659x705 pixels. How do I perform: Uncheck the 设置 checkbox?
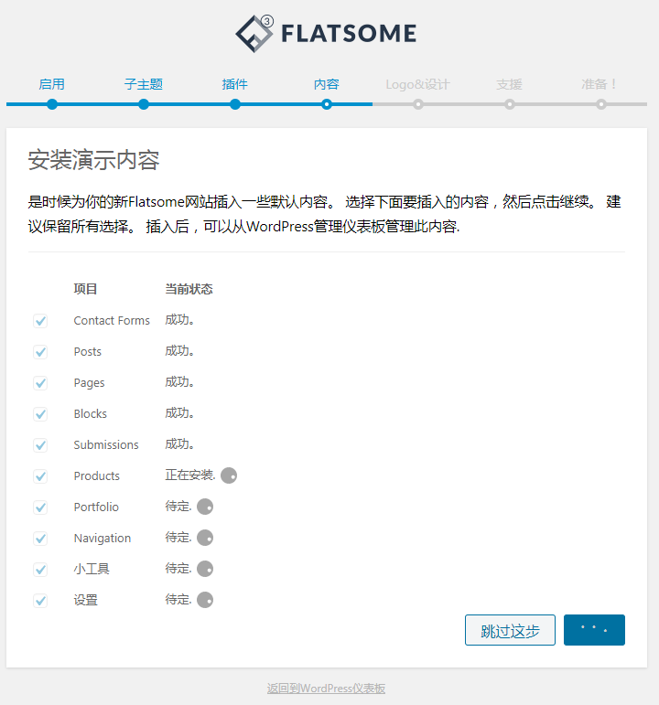click(x=40, y=601)
